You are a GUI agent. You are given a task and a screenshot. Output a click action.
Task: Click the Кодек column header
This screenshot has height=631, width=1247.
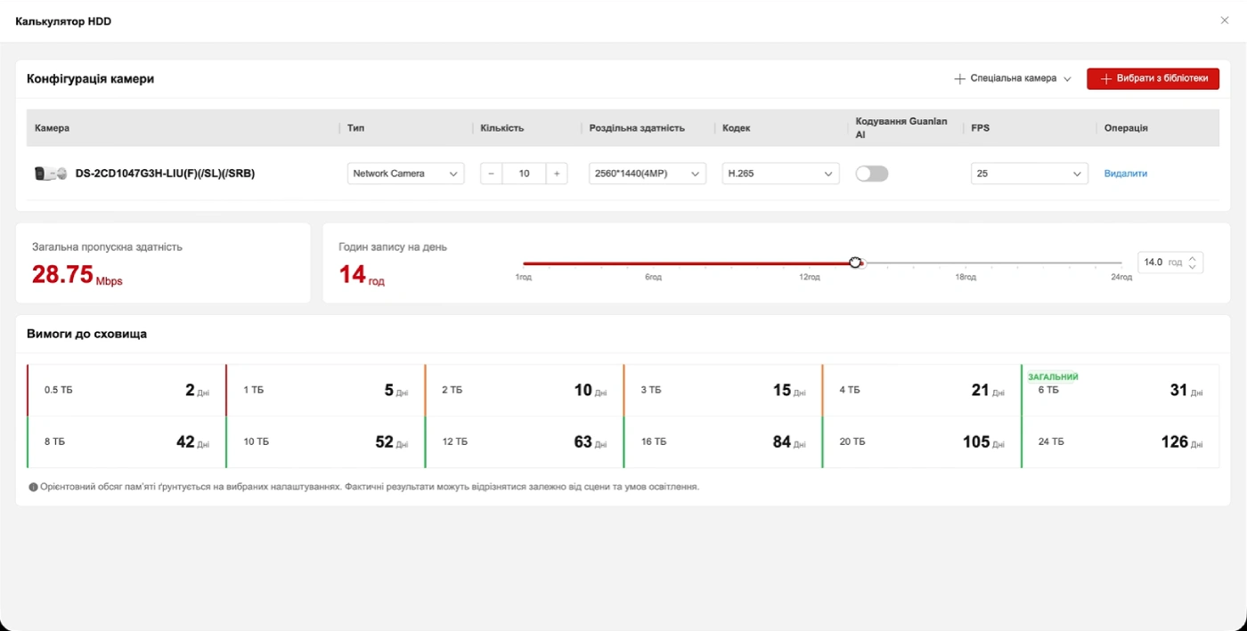coord(736,128)
